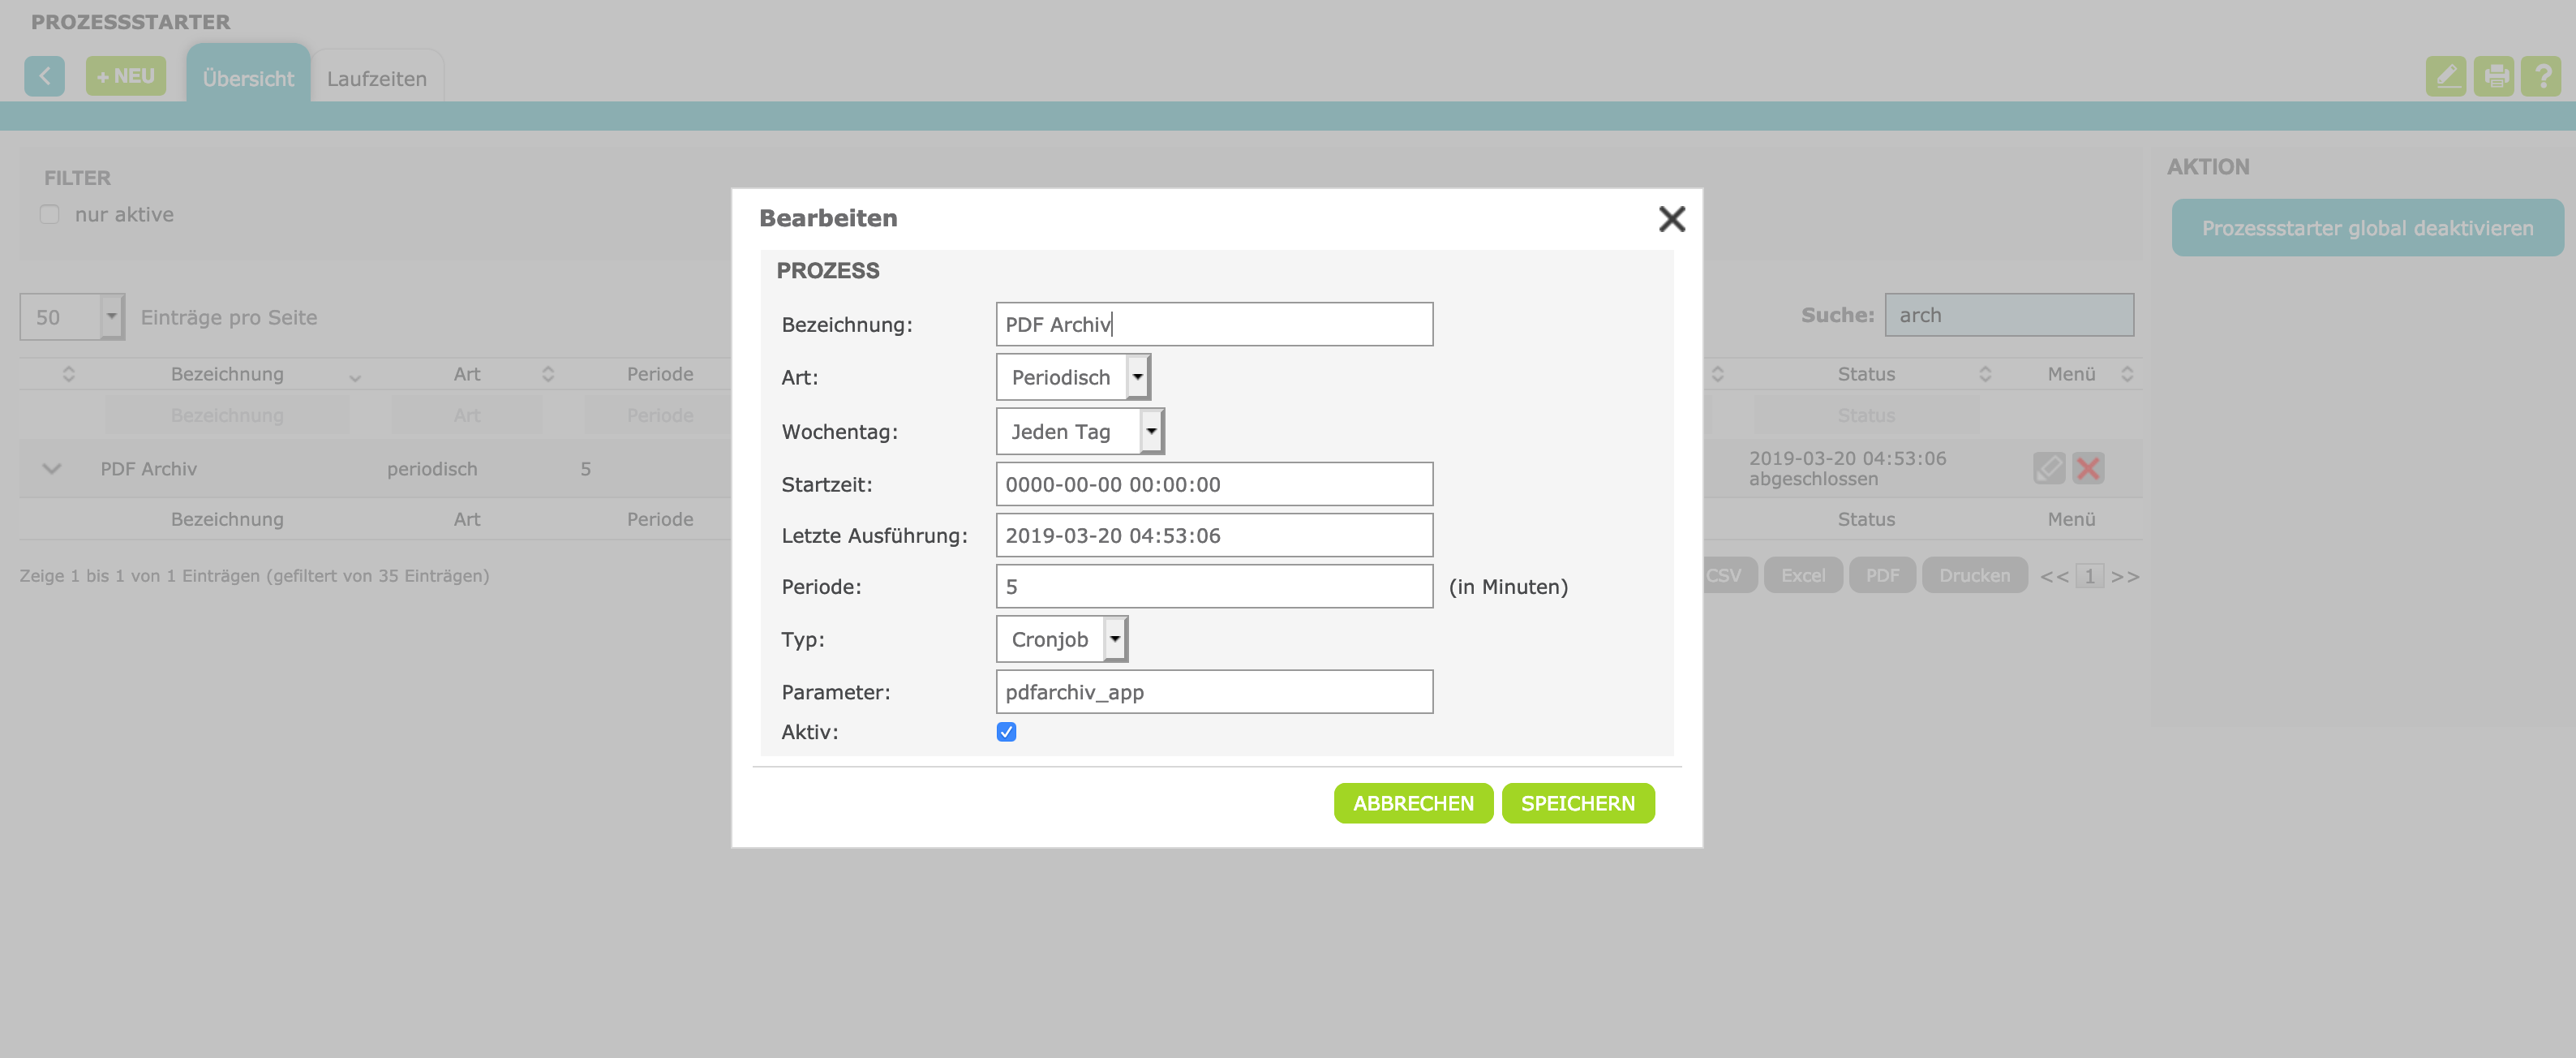2576x1058 pixels.
Task: Expand the PDF Archiv row chevron
Action: click(x=52, y=469)
